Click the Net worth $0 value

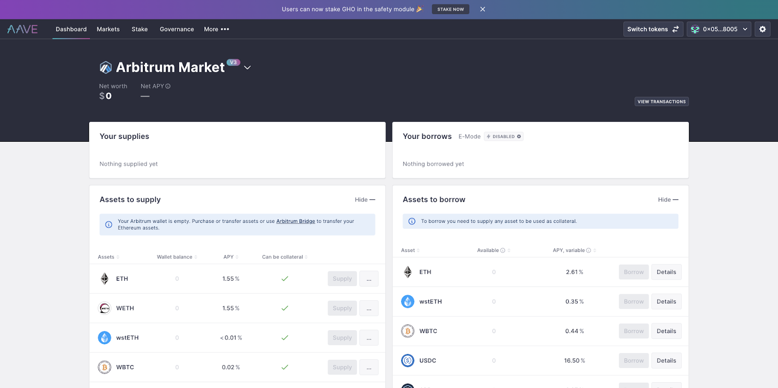[x=106, y=96]
